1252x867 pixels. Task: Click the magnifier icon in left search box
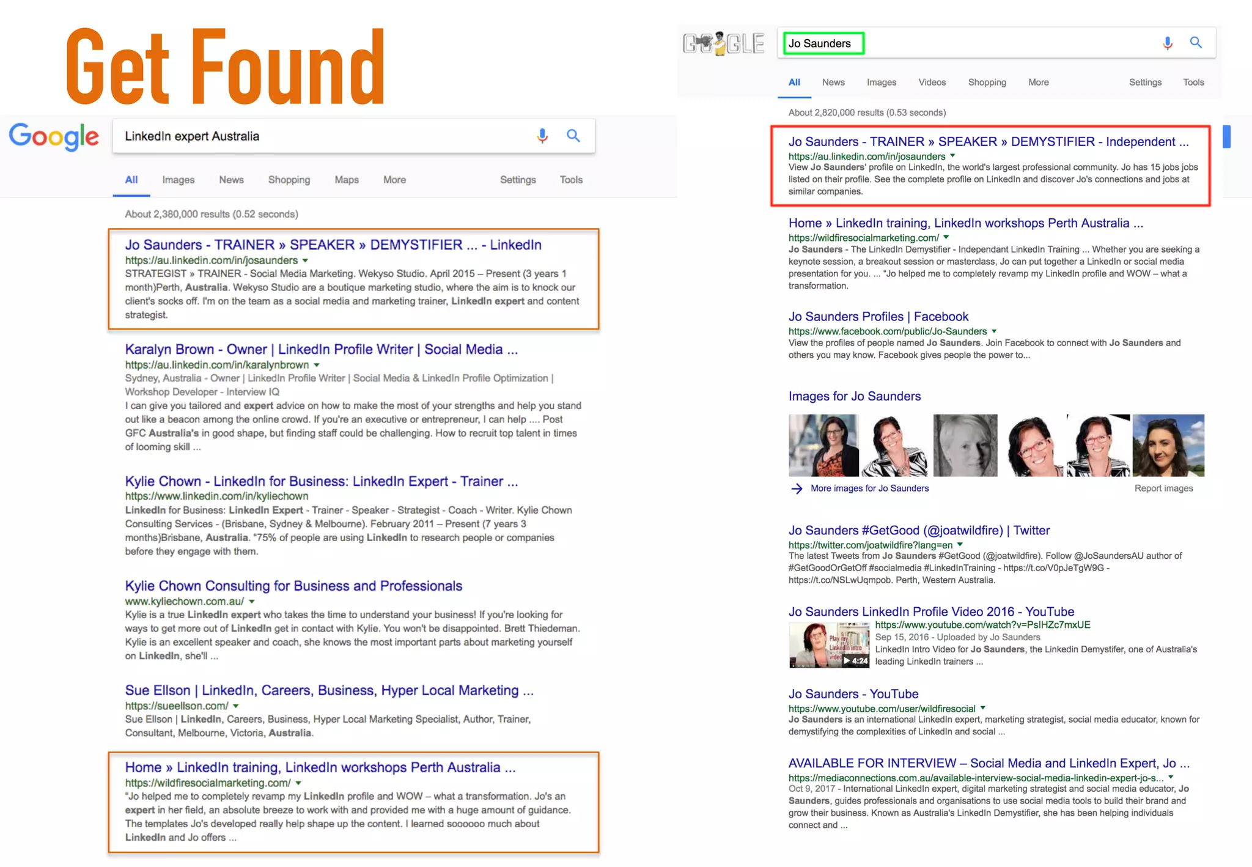click(573, 136)
